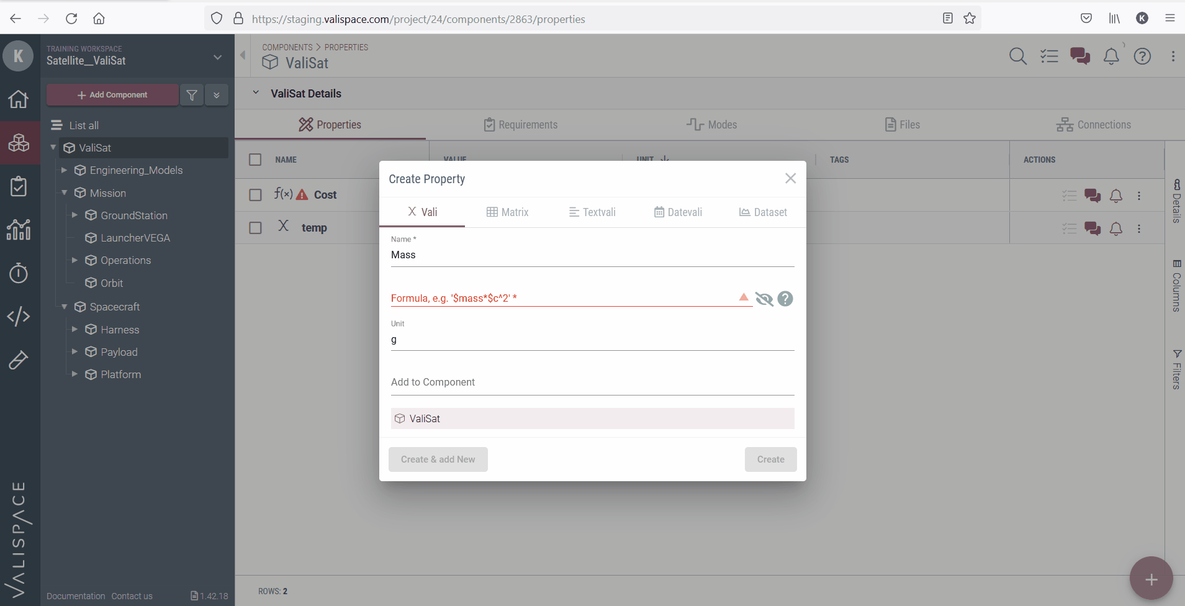Expand the Harness tree node

coord(74,329)
